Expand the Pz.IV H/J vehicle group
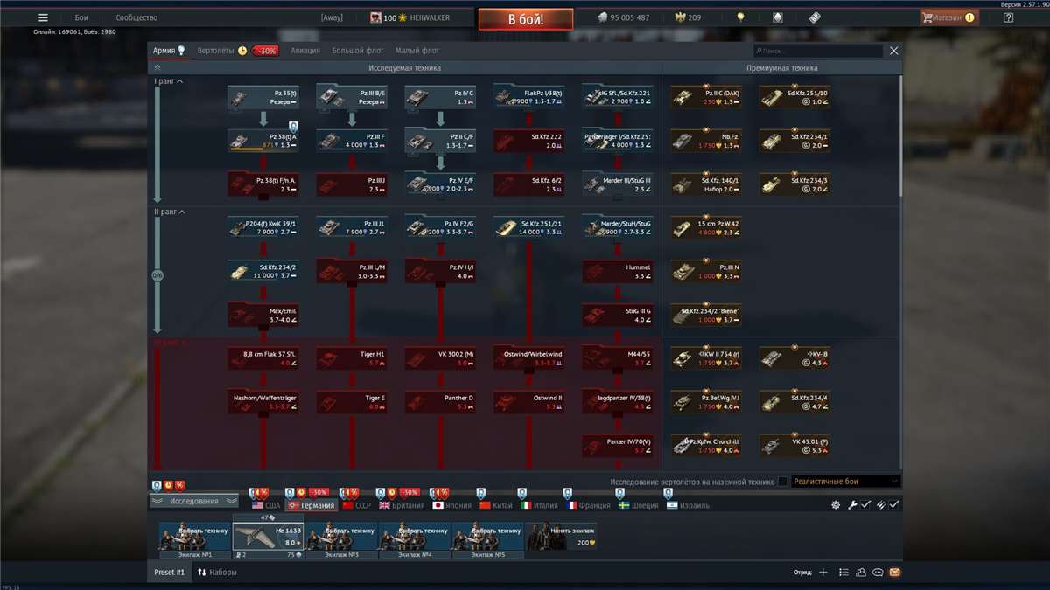This screenshot has height=590, width=1050. click(440, 271)
